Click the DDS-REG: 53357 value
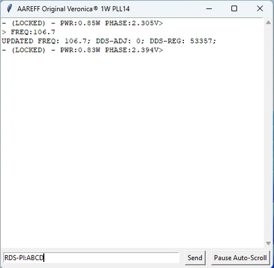 [x=183, y=41]
